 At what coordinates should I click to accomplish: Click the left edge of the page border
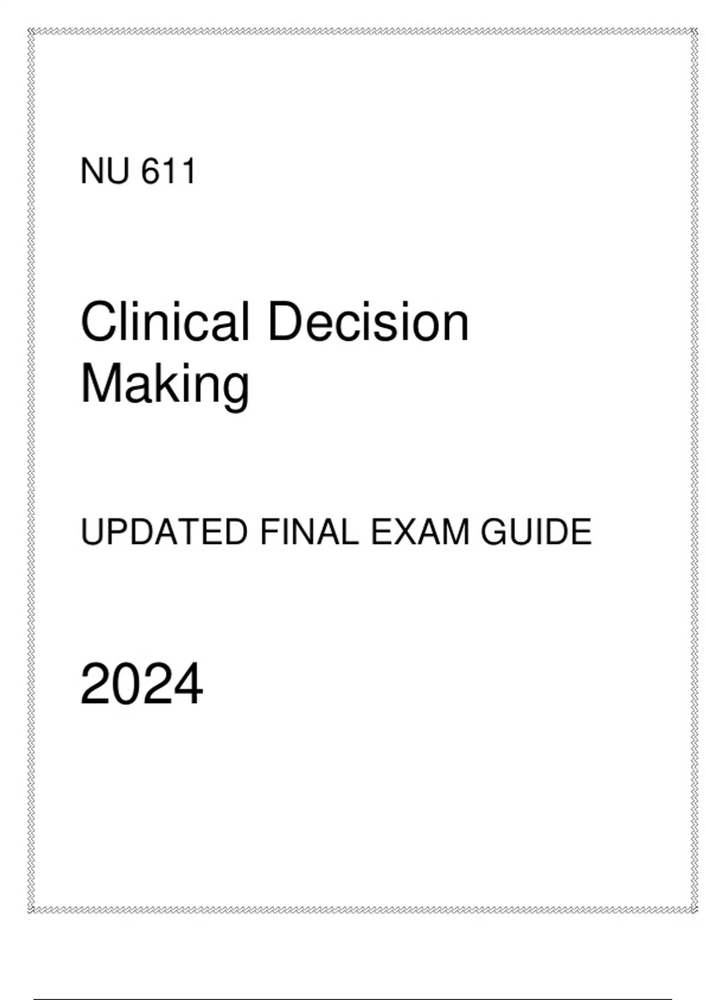pyautogui.click(x=31, y=471)
